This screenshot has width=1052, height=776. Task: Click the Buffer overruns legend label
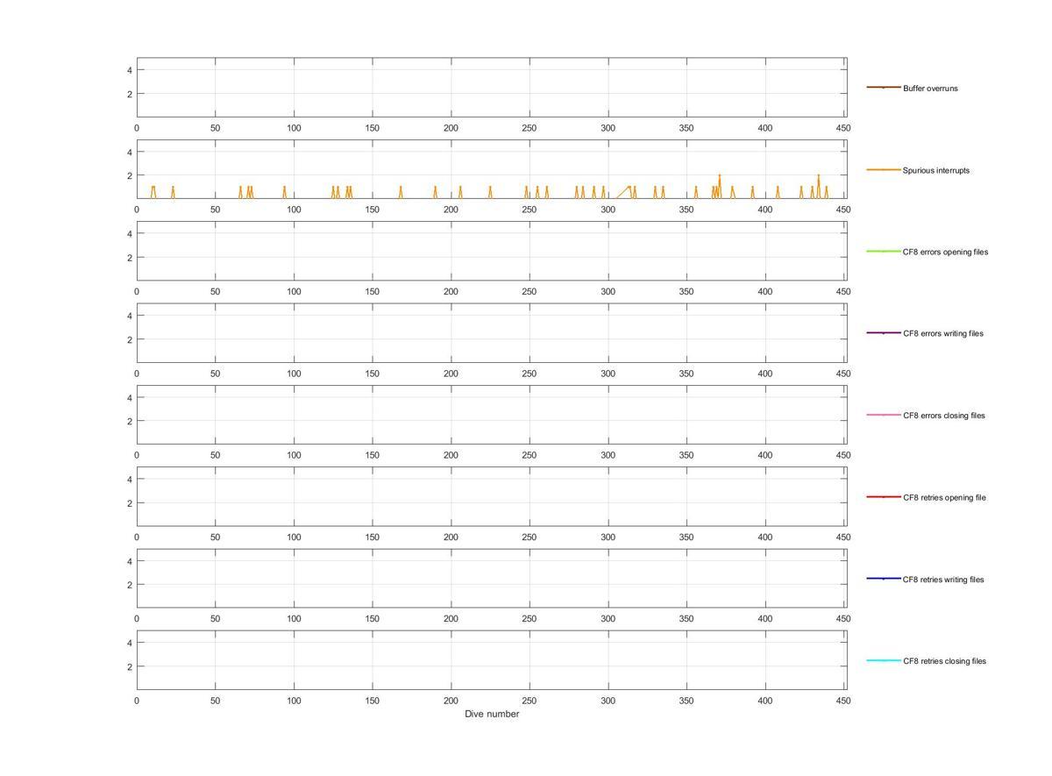[x=930, y=89]
